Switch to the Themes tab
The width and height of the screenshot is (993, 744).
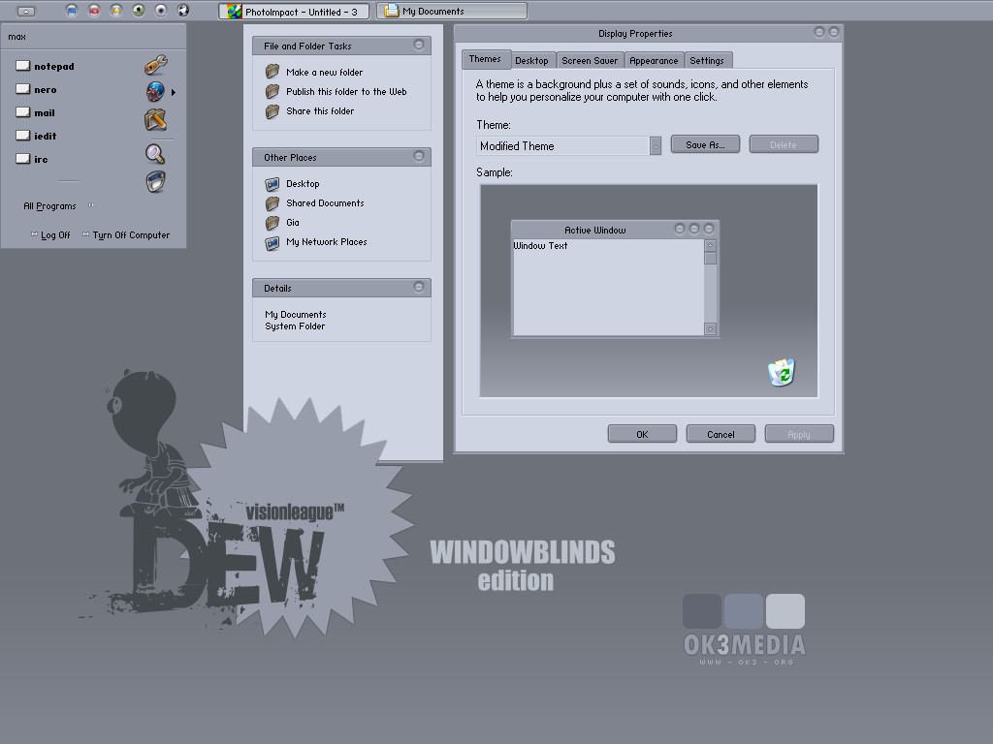pos(485,59)
